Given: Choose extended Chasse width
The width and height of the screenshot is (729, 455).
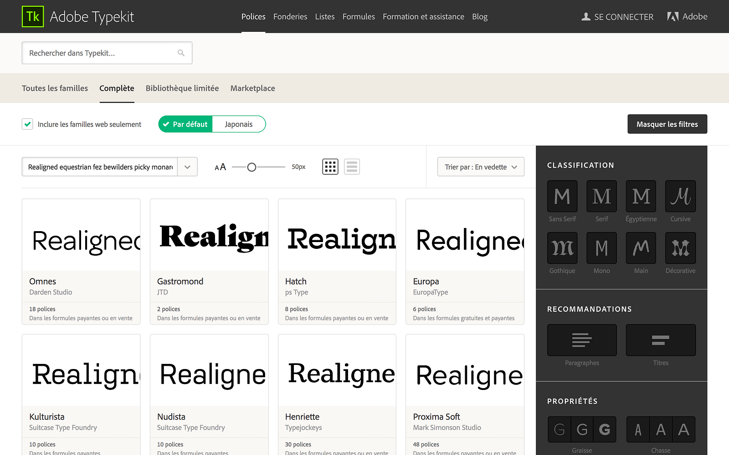Looking at the screenshot, I should [x=683, y=430].
